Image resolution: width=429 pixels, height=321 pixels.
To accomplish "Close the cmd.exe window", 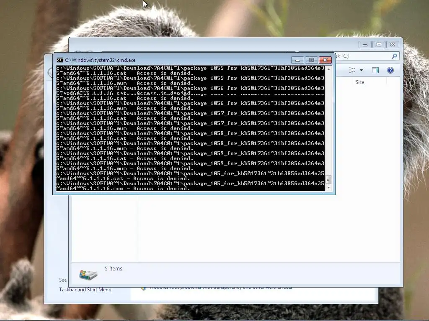I will pyautogui.click(x=325, y=60).
